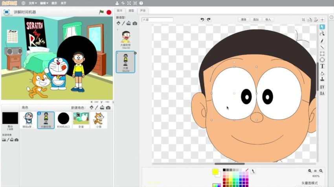Viewport: 334px width, 187px height.
Task: Choose new sprite from library
Action: (x=92, y=108)
